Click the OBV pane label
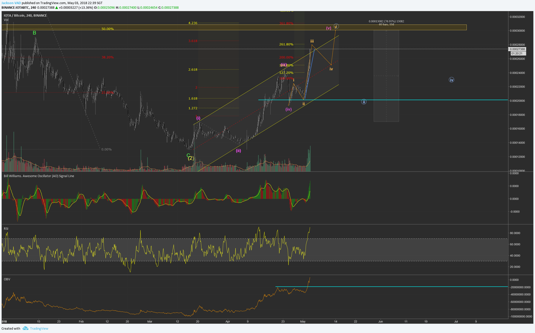The image size is (535, 333). 7,279
